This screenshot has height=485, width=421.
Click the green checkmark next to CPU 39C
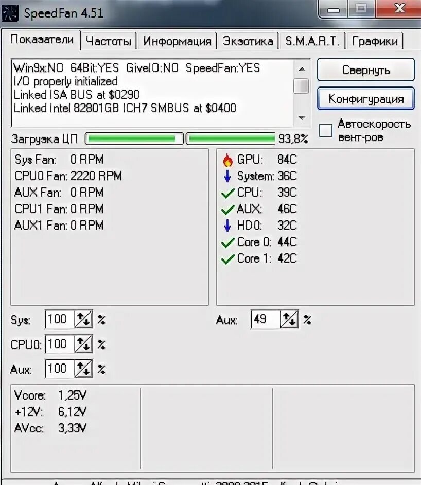click(228, 193)
